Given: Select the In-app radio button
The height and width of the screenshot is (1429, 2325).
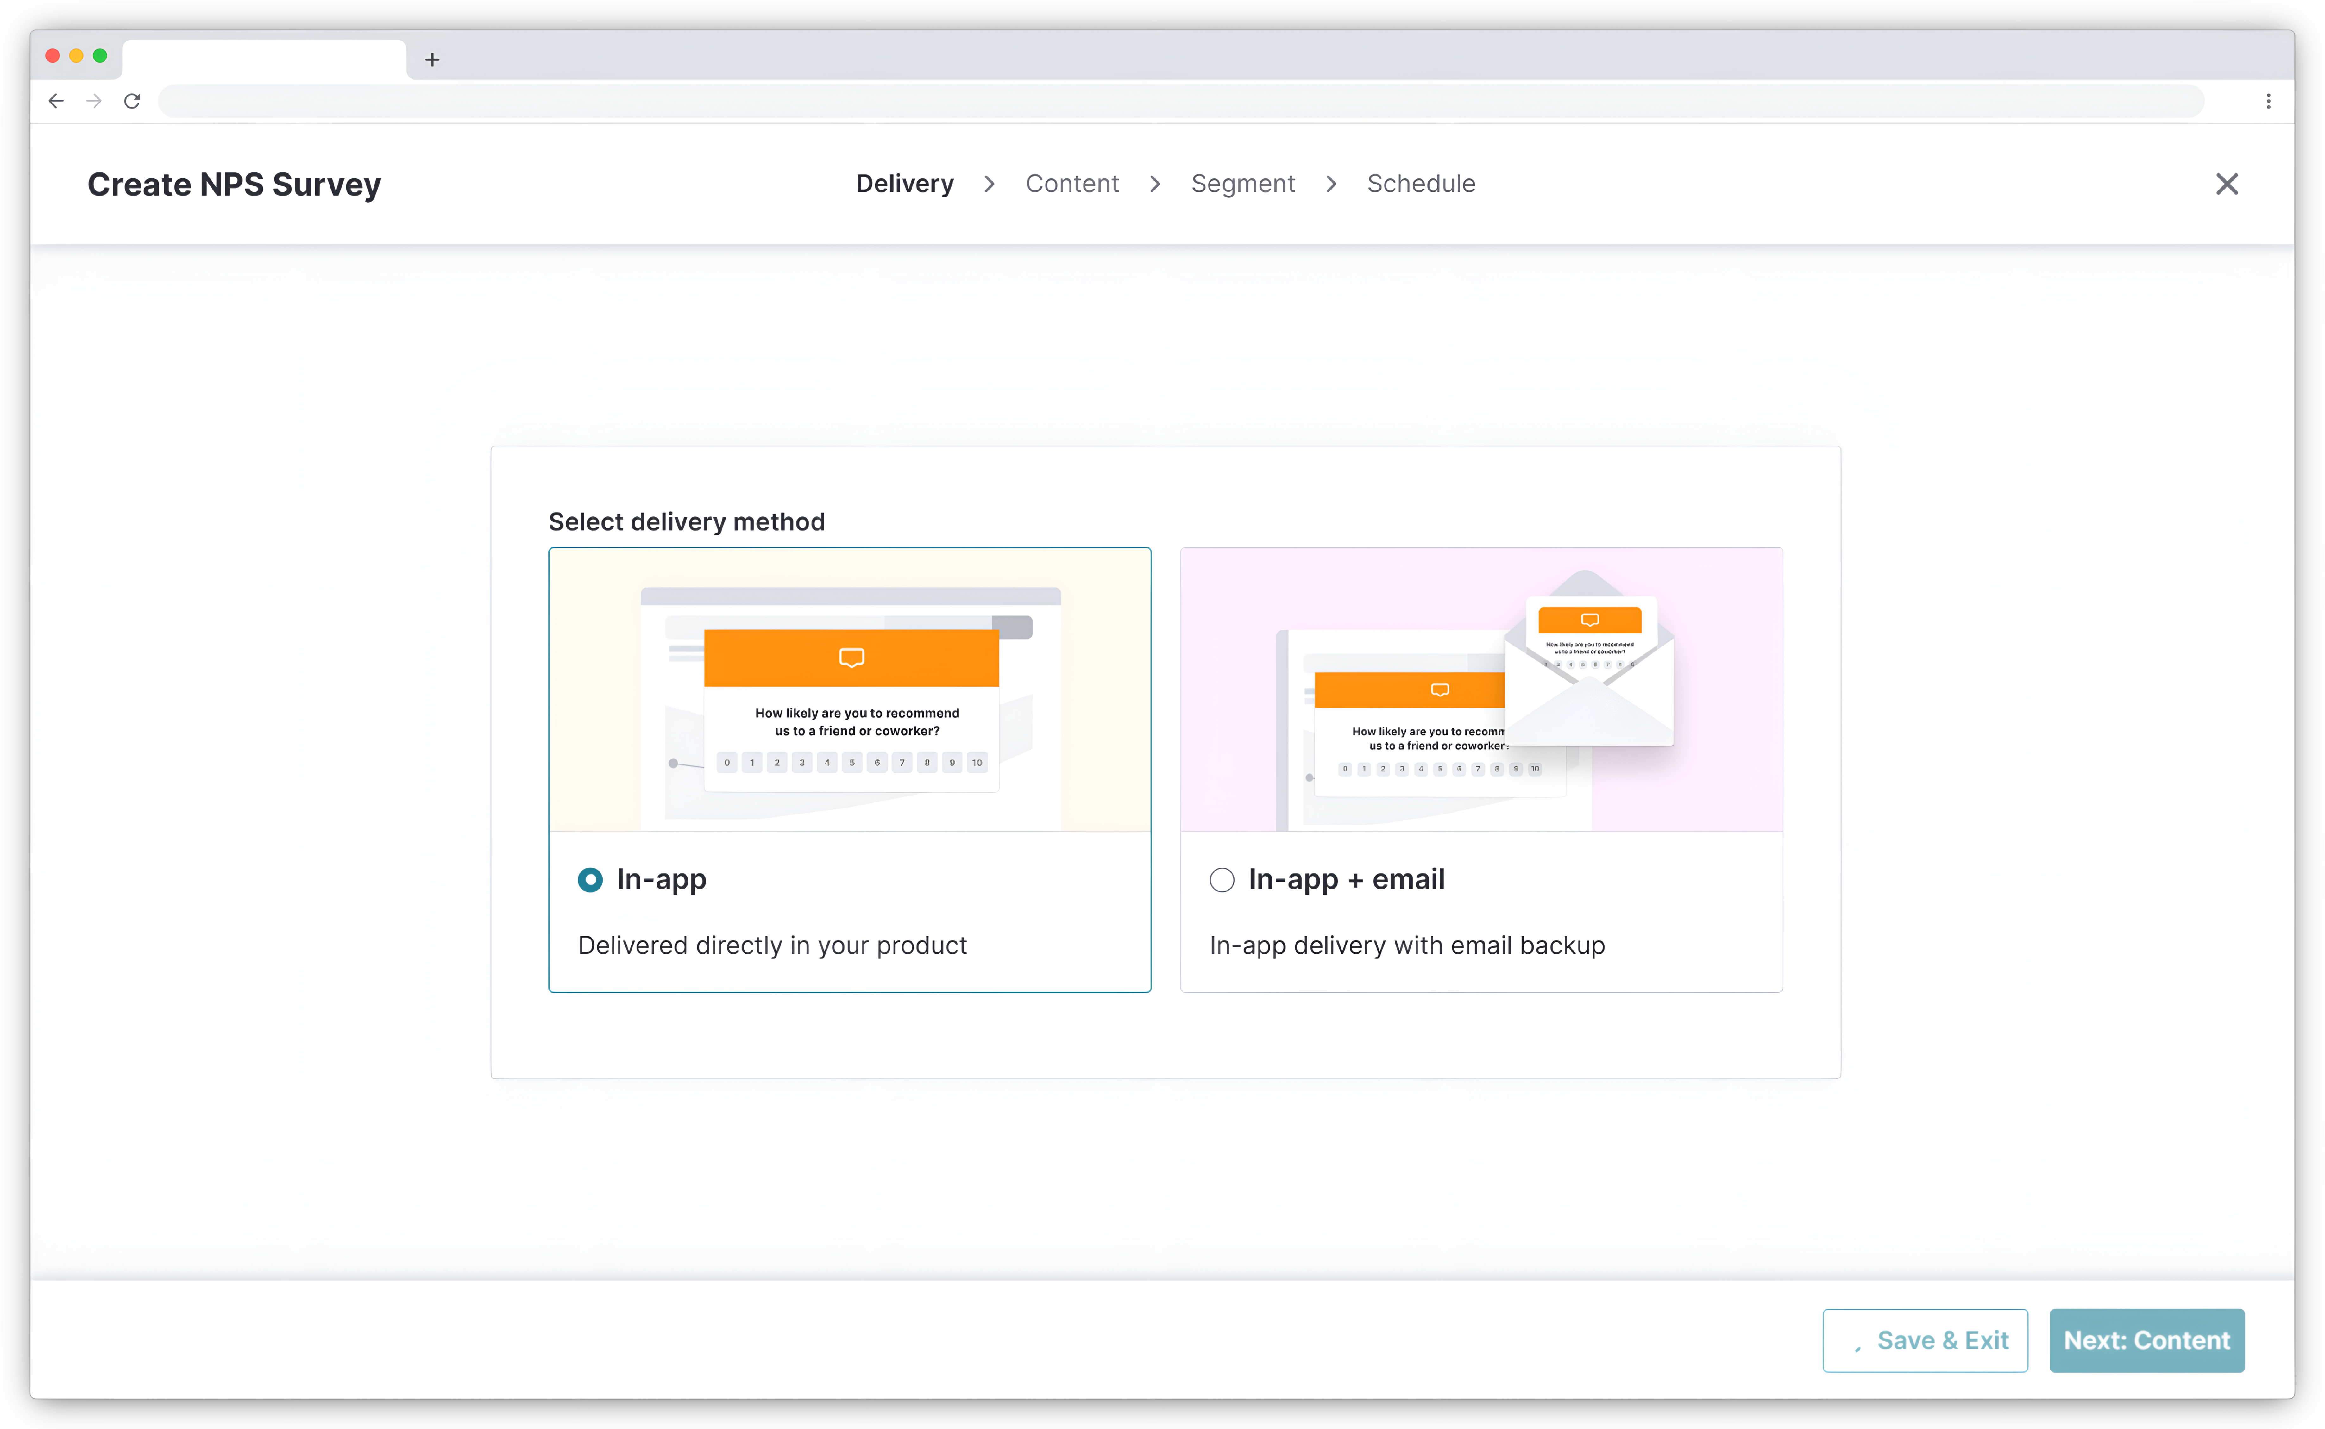Looking at the screenshot, I should [x=590, y=880].
